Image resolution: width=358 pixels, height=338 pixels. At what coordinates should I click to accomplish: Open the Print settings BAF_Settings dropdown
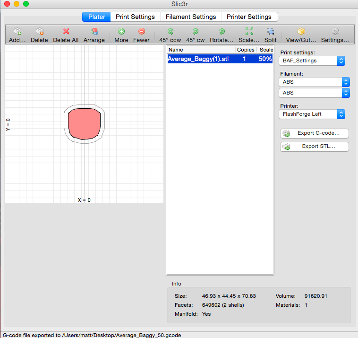313,61
